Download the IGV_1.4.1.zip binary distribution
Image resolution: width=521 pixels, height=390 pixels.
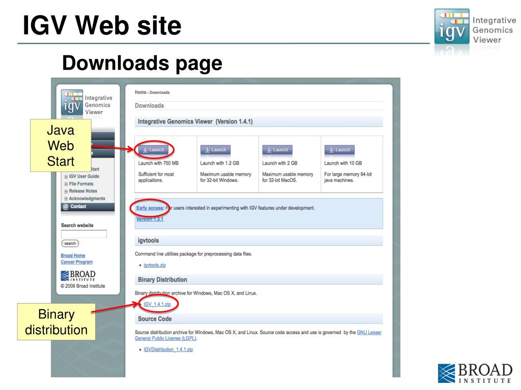tap(157, 304)
